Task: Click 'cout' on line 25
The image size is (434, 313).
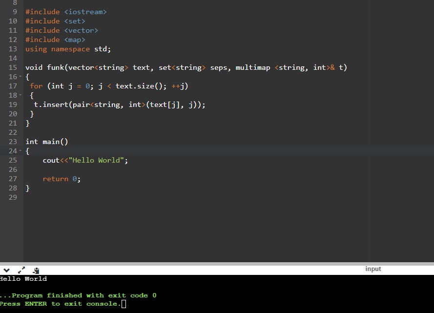Action: tap(51, 160)
